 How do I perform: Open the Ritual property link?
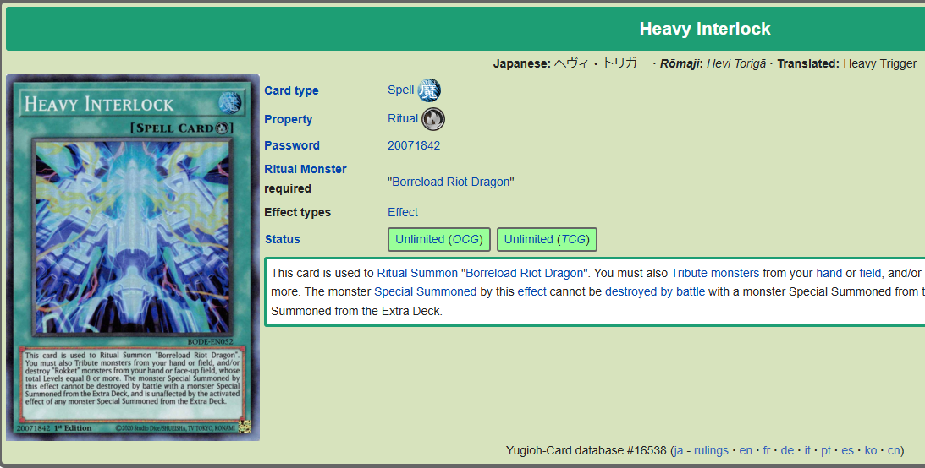403,118
